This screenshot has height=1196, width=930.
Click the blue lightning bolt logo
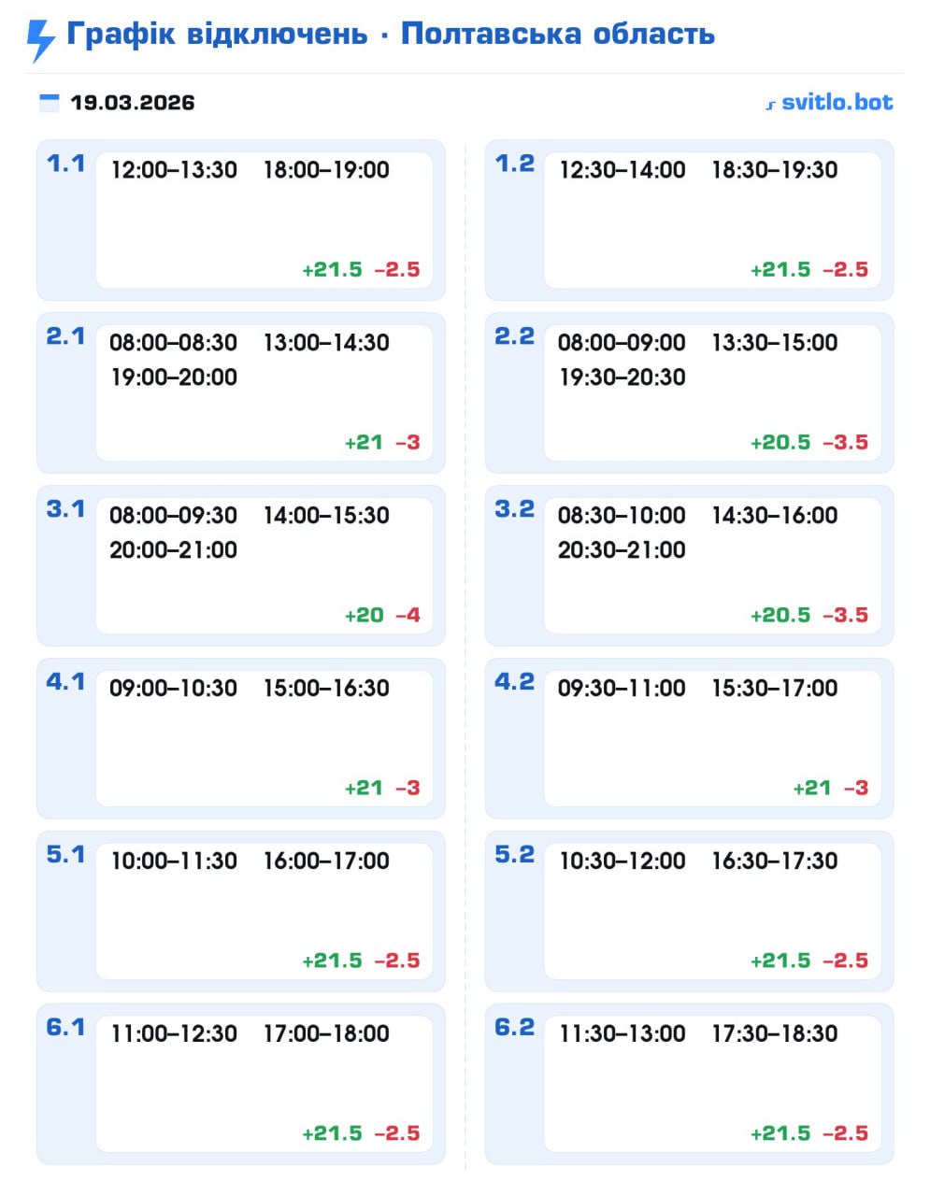click(x=40, y=39)
